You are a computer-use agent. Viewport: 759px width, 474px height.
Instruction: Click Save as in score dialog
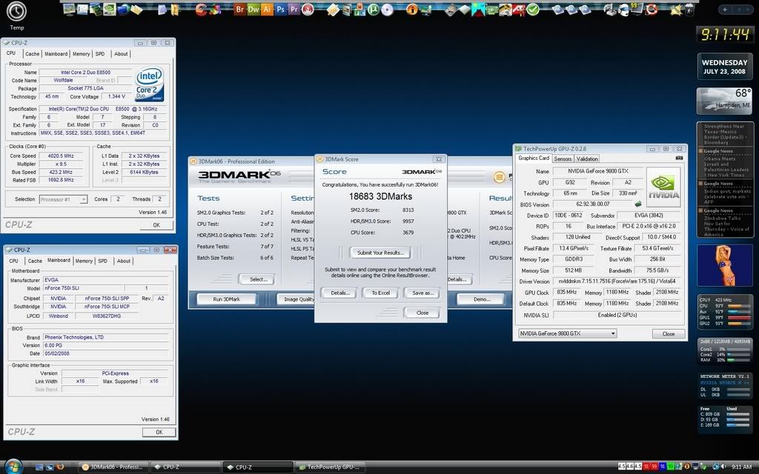coord(422,293)
